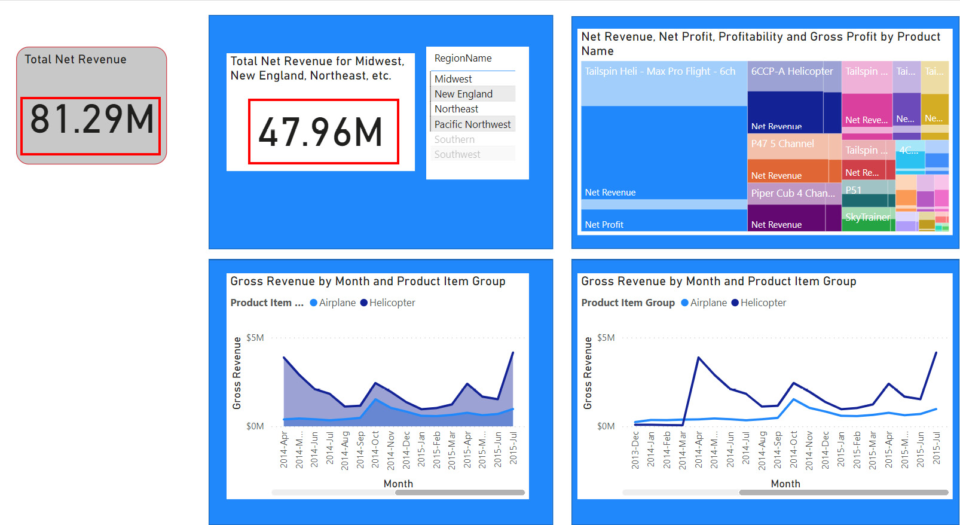Viewport: 960px width, 525px height.
Task: Select Midwest in the RegionName slicer
Action: tap(453, 79)
